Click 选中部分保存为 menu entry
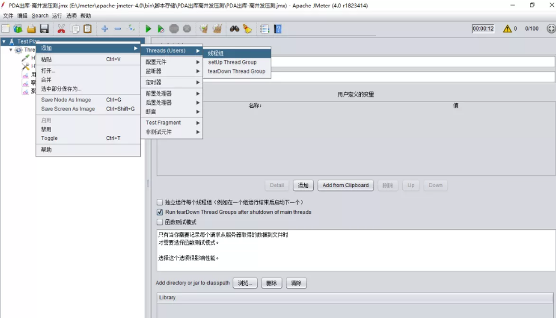The image size is (556, 318). pyautogui.click(x=88, y=88)
